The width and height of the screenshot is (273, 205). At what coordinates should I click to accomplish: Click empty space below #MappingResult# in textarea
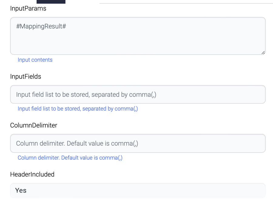point(138,44)
